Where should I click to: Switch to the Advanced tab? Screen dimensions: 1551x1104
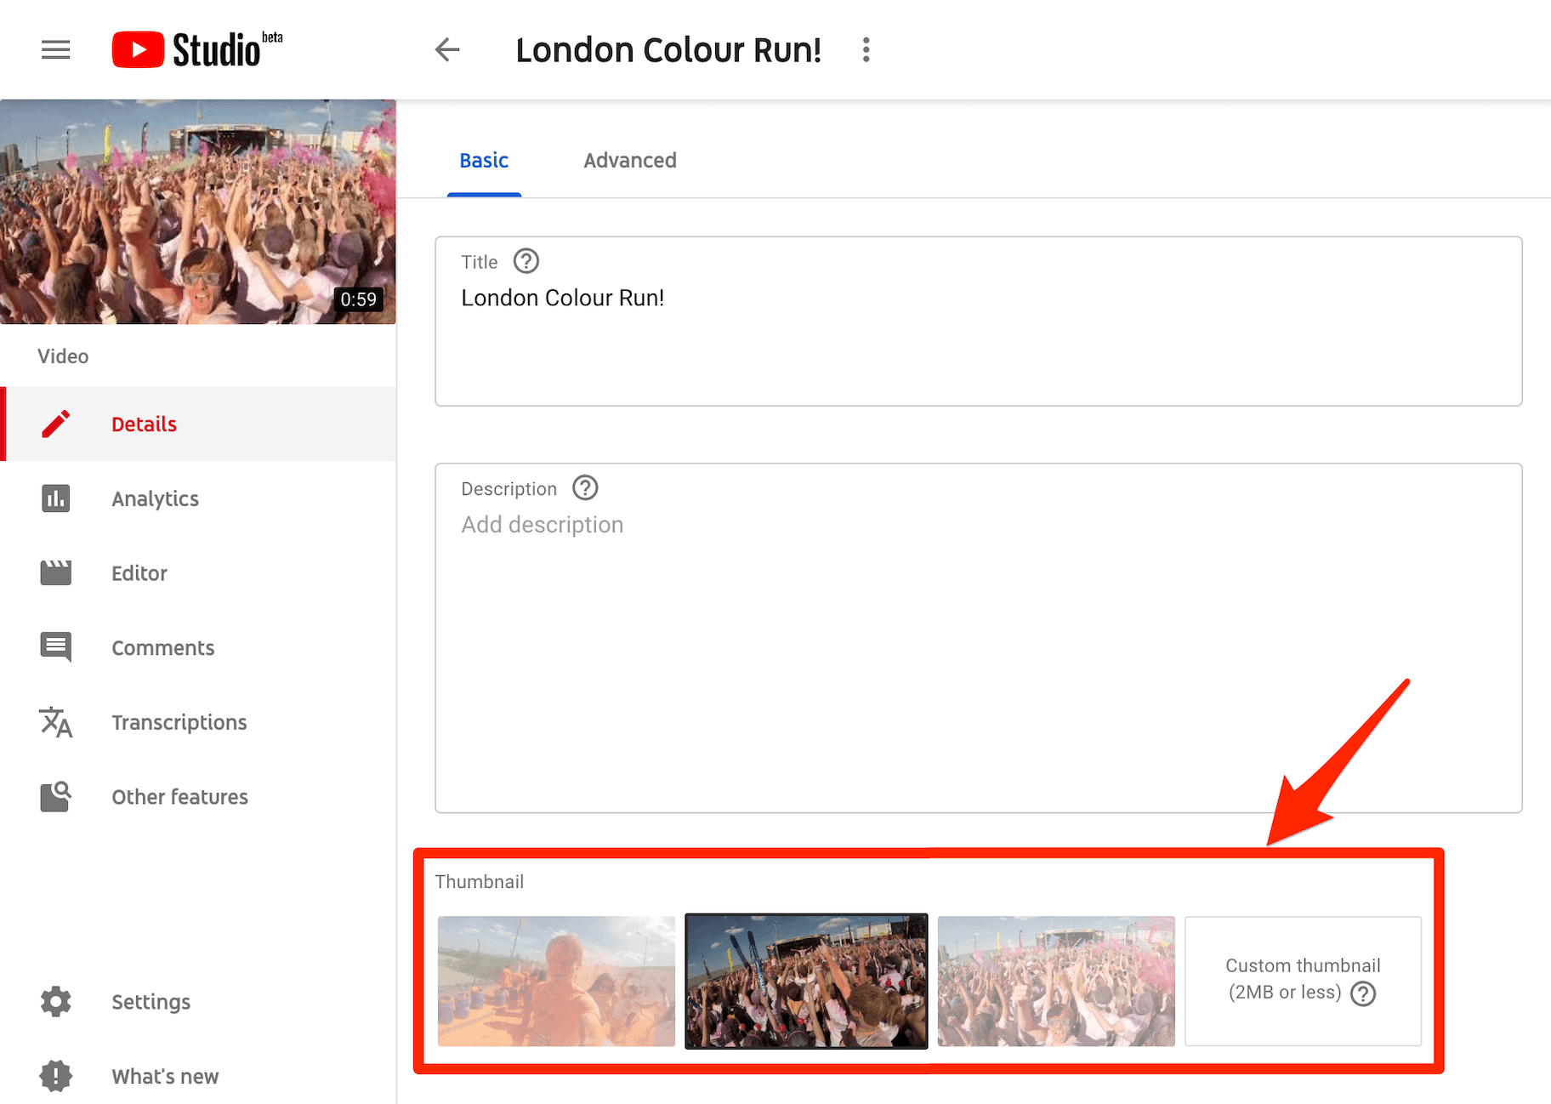pyautogui.click(x=629, y=160)
